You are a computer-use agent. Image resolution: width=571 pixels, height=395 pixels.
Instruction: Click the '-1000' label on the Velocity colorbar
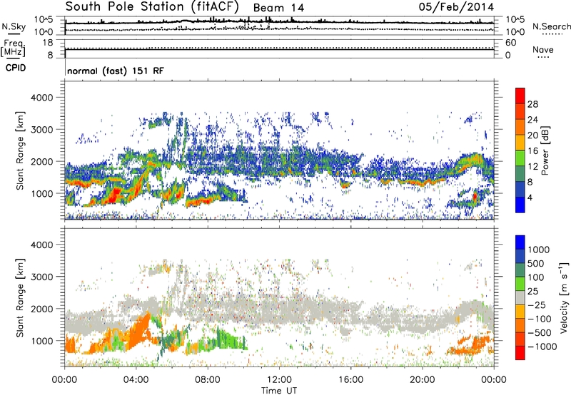(x=542, y=347)
